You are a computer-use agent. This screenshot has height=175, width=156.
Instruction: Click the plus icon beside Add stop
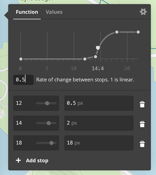(x=18, y=161)
